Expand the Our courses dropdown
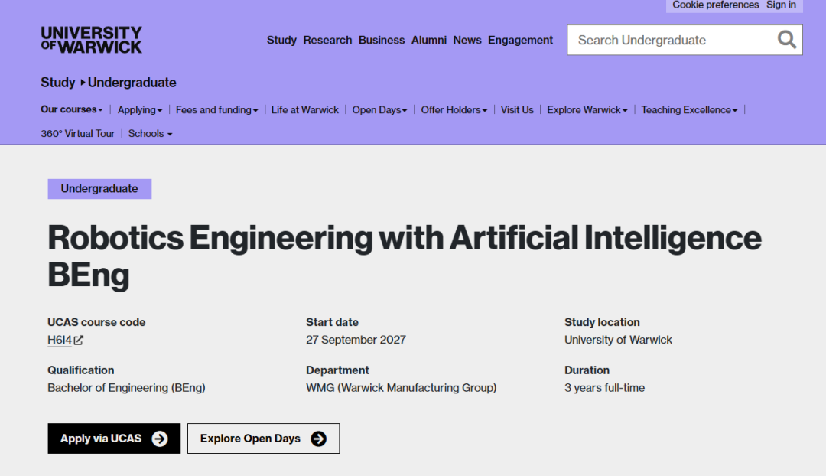 coord(72,109)
